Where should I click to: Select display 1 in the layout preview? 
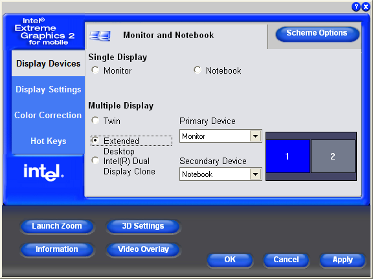(x=288, y=156)
